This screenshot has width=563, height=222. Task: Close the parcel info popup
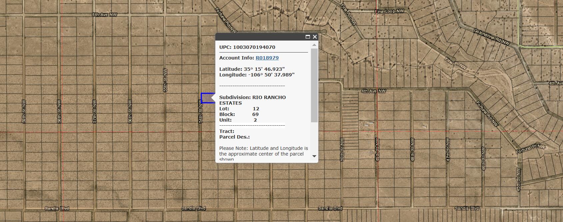(x=315, y=37)
